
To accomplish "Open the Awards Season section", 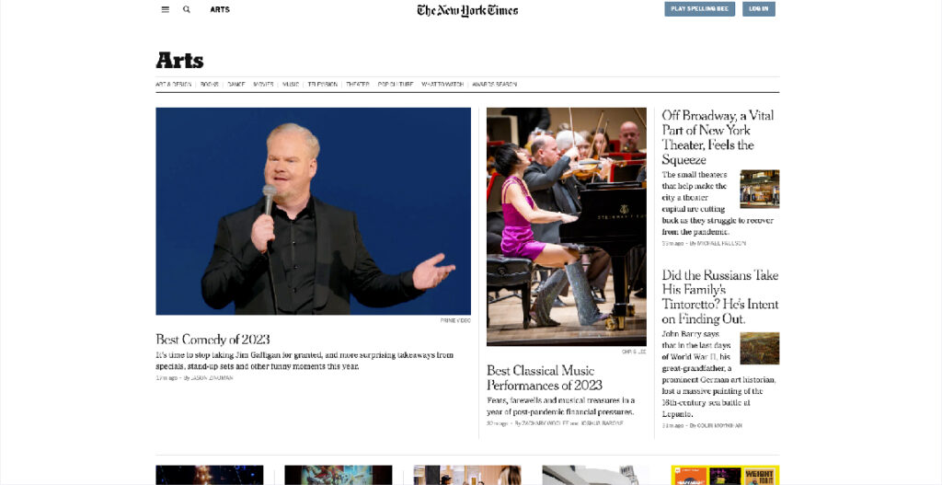I will pos(494,85).
